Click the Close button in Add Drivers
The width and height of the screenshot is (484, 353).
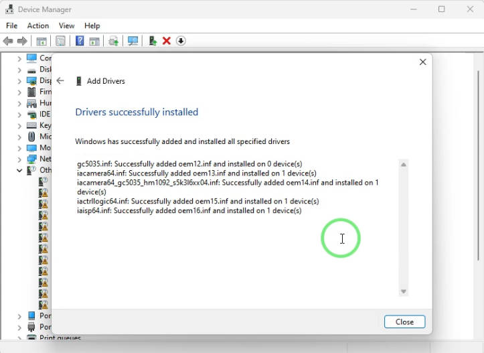[404, 322]
